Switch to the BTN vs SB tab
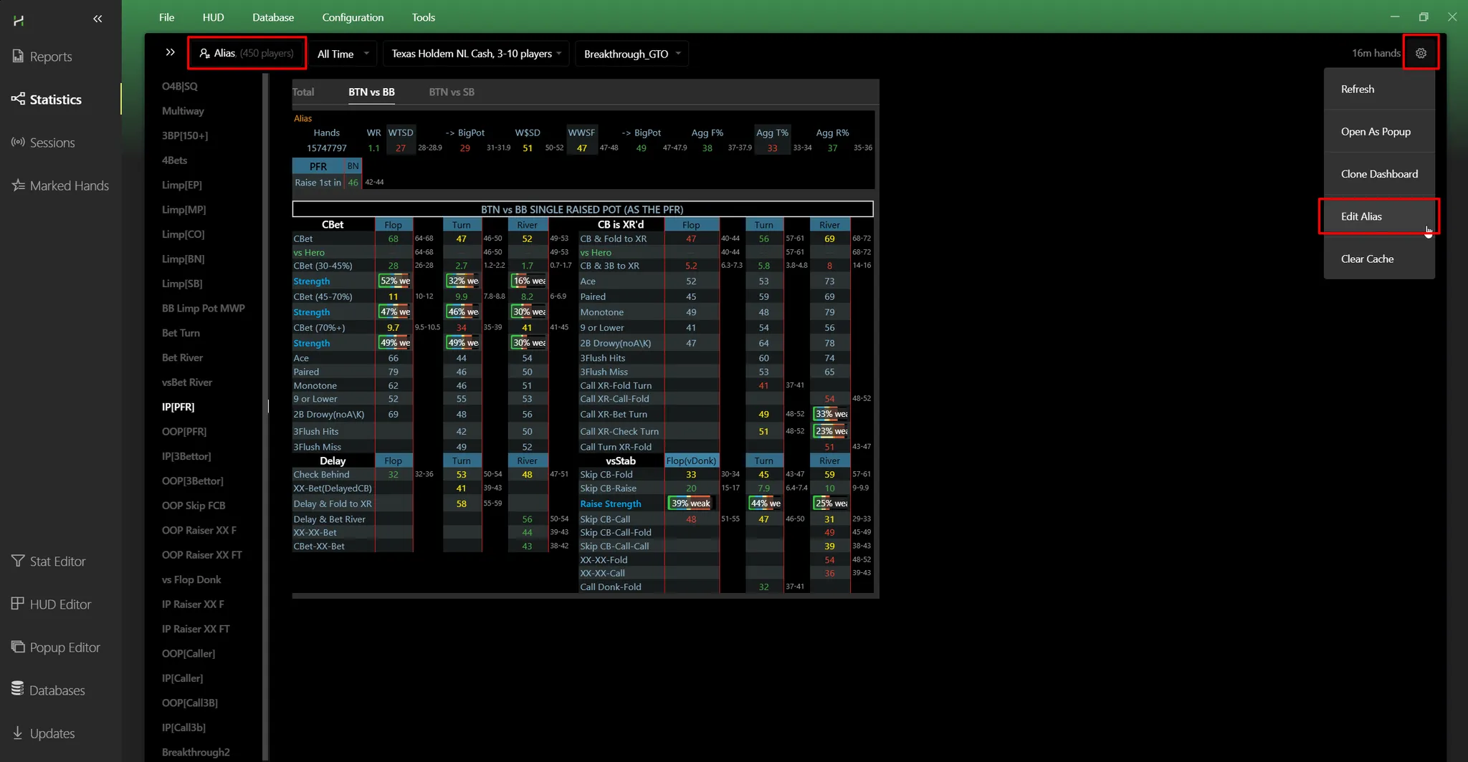 tap(452, 92)
